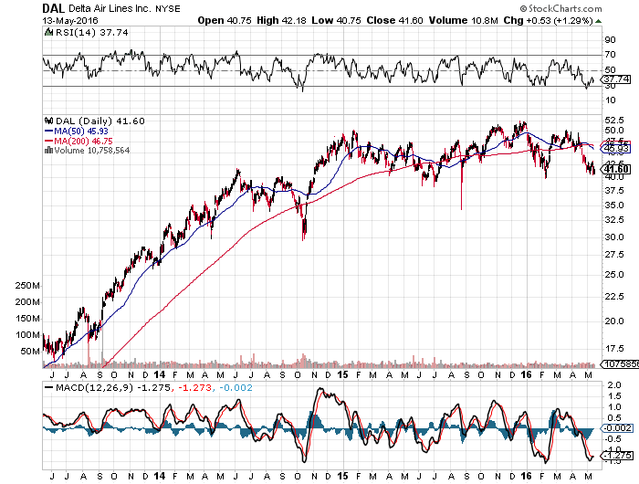639x484 pixels.
Task: Click the 13-May-2016 date text
Action: (x=70, y=20)
